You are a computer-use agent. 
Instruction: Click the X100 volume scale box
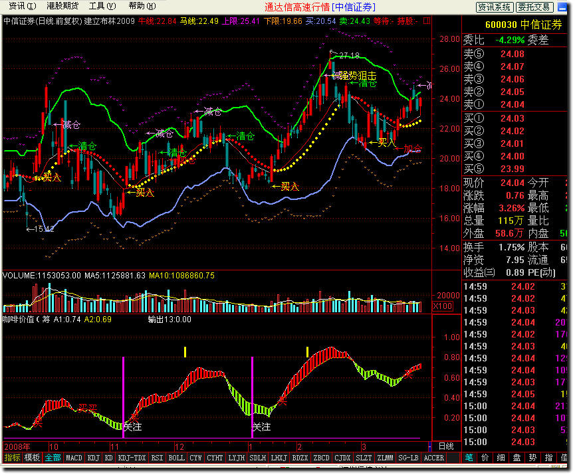pos(443,306)
